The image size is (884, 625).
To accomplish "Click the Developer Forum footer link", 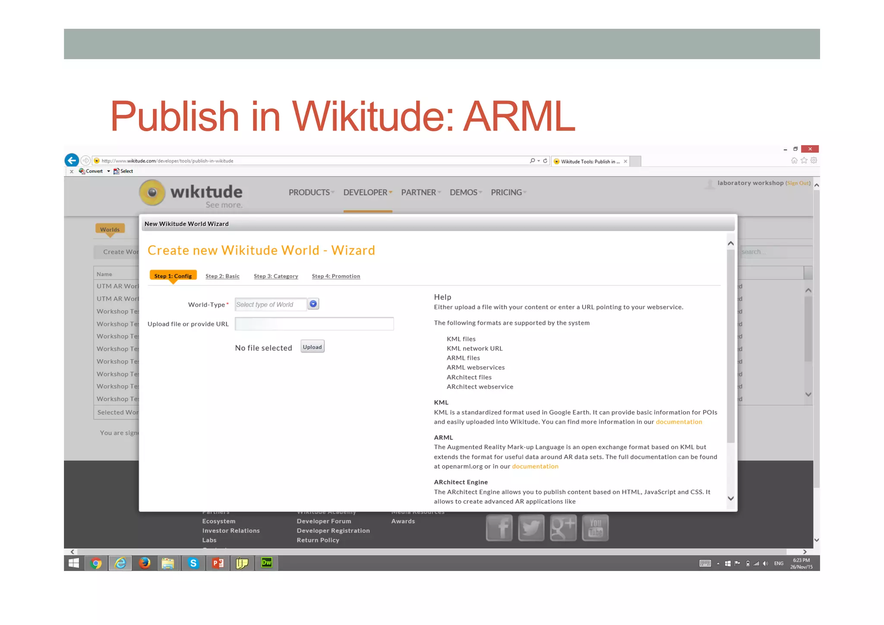I will click(x=324, y=521).
